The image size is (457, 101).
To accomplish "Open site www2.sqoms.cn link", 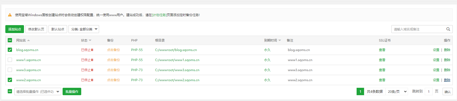I will pos(28,80).
